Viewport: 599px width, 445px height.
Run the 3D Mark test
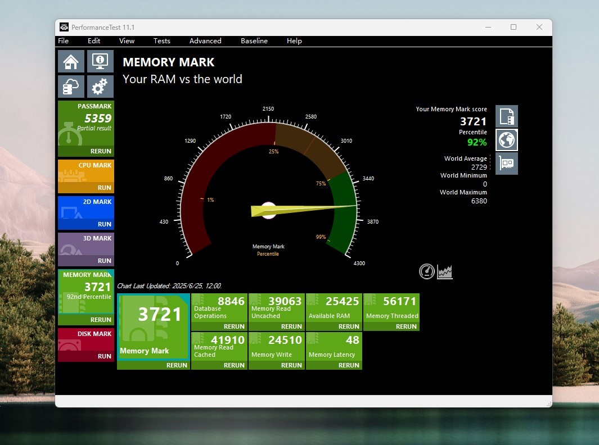[x=86, y=261]
